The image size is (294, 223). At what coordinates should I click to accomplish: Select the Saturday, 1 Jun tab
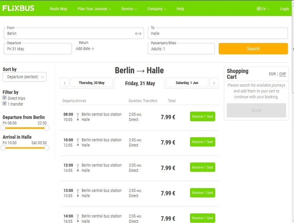[187, 83]
